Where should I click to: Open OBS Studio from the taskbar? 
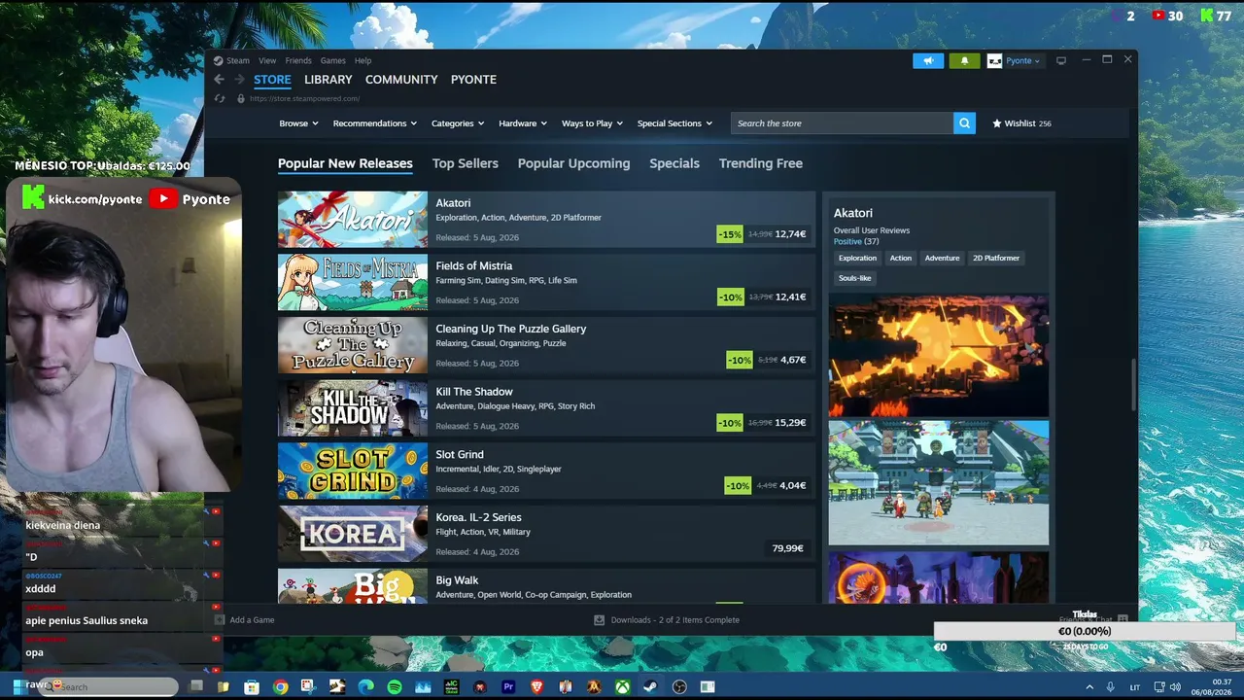679,687
